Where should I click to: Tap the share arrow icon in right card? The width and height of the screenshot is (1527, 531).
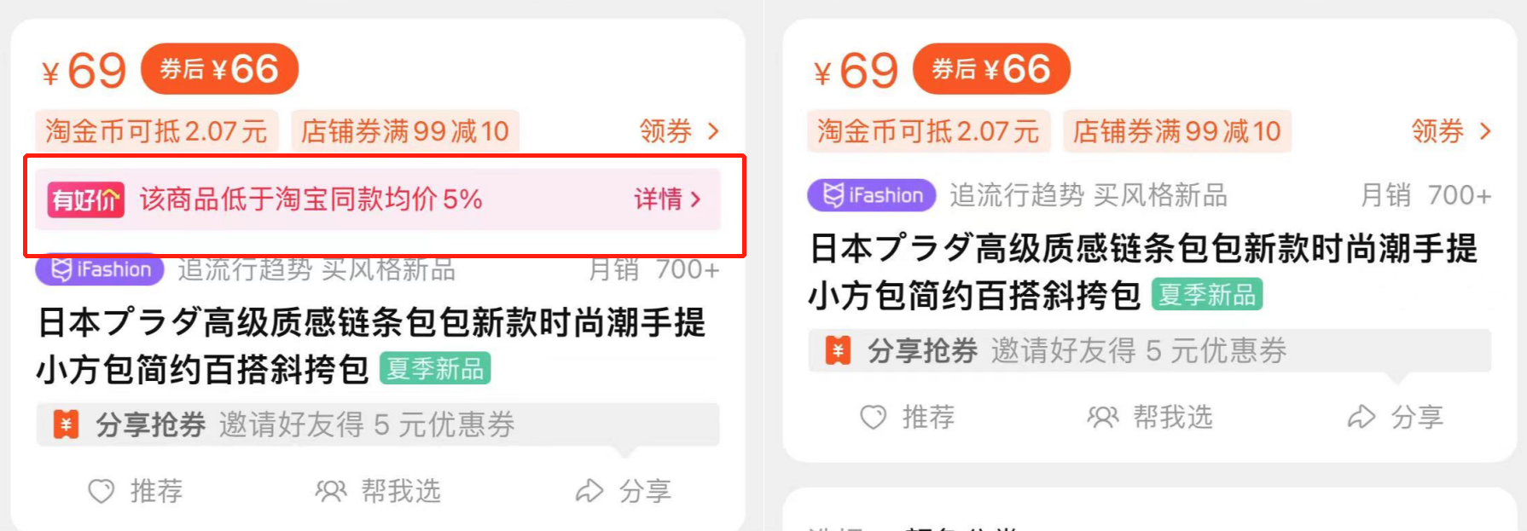(1362, 417)
